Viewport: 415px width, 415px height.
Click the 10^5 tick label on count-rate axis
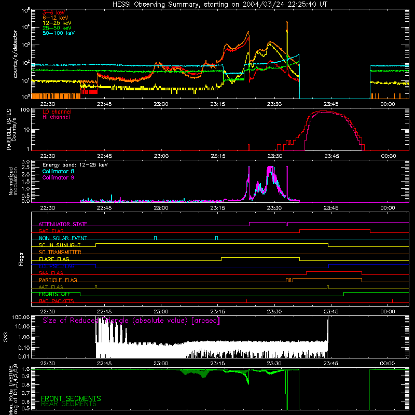25,11
